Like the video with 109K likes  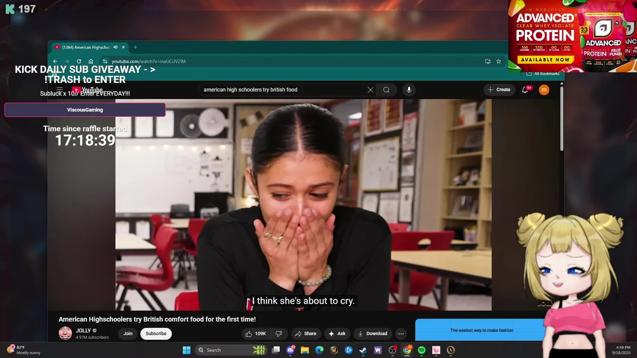(256, 334)
